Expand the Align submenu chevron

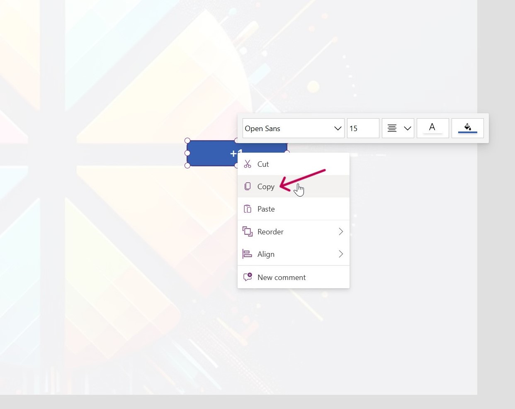[x=341, y=254]
